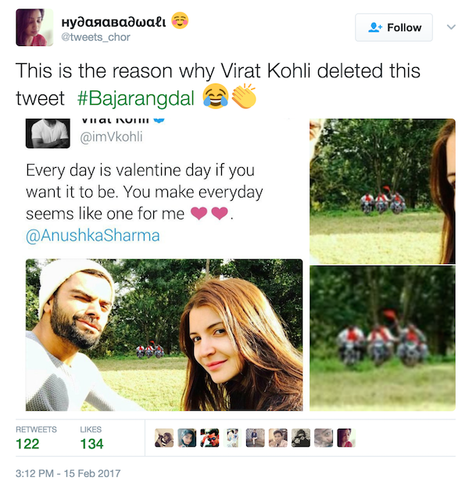Viewport: 469px width, 481px height.
Task: Open the third liker's avatar with red graphic
Action: (209, 437)
